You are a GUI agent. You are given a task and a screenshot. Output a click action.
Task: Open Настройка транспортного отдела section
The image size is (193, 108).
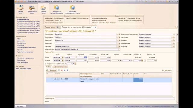tap(72, 9)
